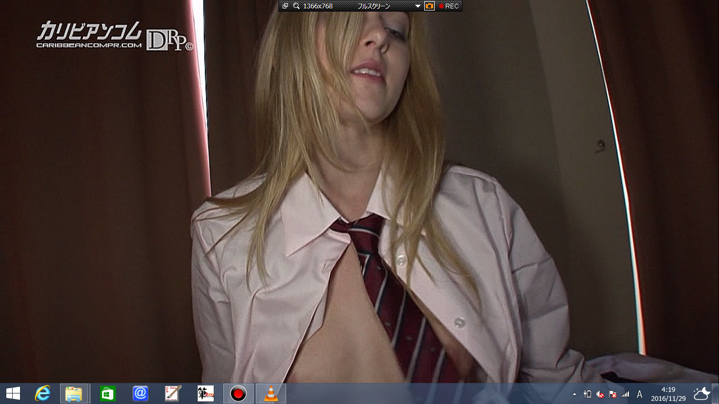Open the notepad-with-brush taskbar icon
Screen dimensions: 719x404
173,393
